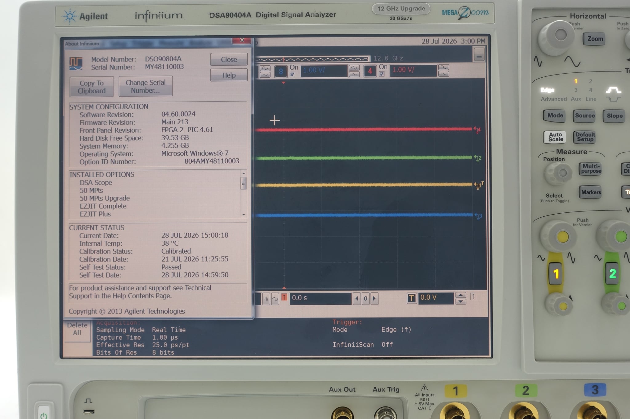Decrease channel 3 scale with small-wave icon
The width and height of the screenshot is (630, 419).
[x=354, y=74]
